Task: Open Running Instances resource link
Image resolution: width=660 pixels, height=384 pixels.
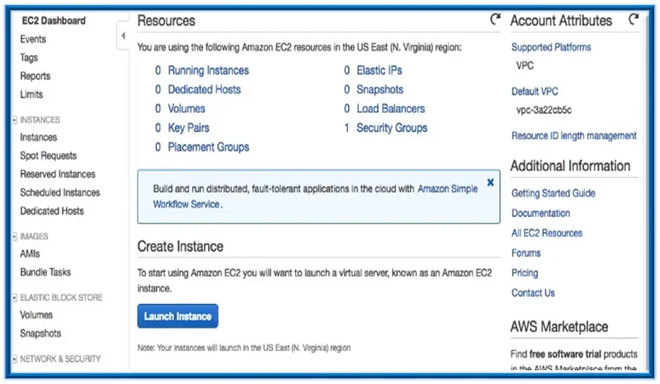Action: pos(208,71)
